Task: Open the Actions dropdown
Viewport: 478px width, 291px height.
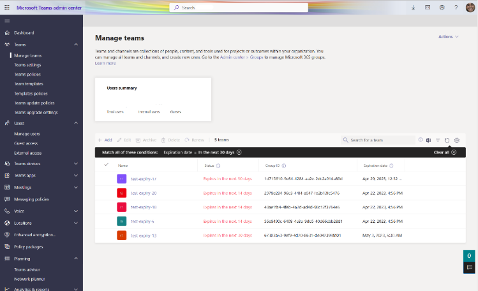Action: [x=448, y=36]
